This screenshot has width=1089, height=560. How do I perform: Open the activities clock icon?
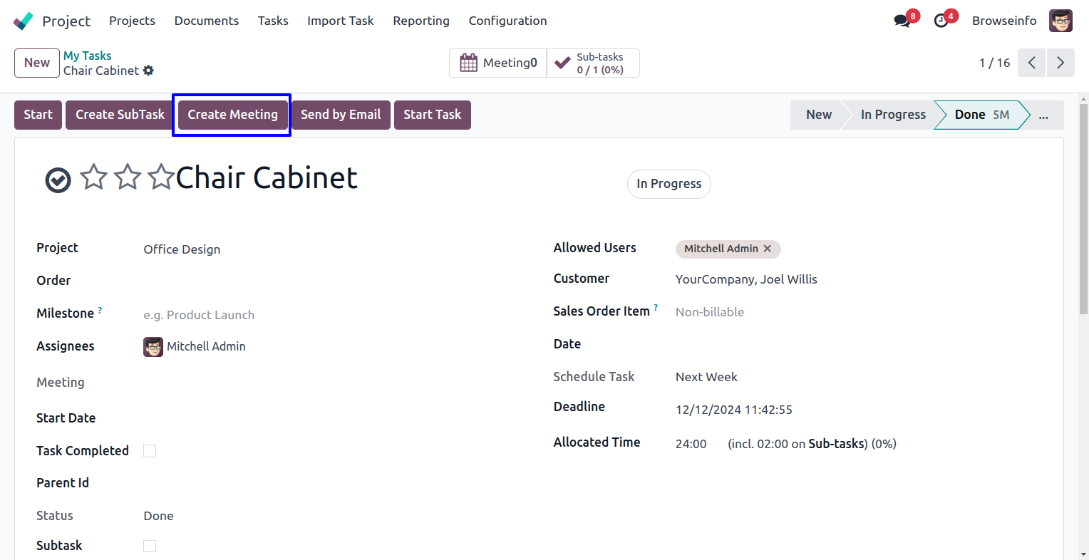pos(941,21)
